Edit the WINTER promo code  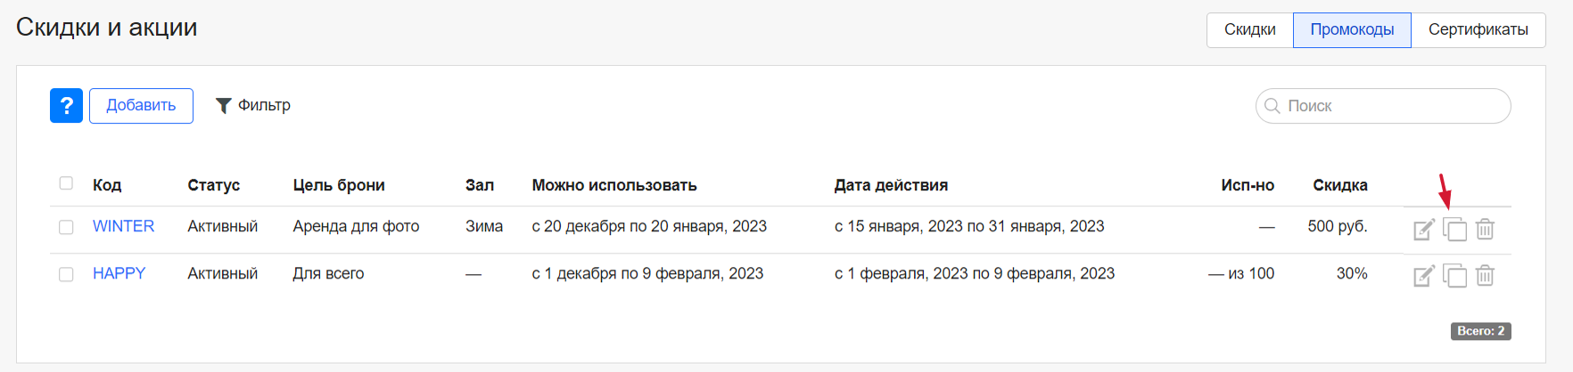[x=1424, y=229]
